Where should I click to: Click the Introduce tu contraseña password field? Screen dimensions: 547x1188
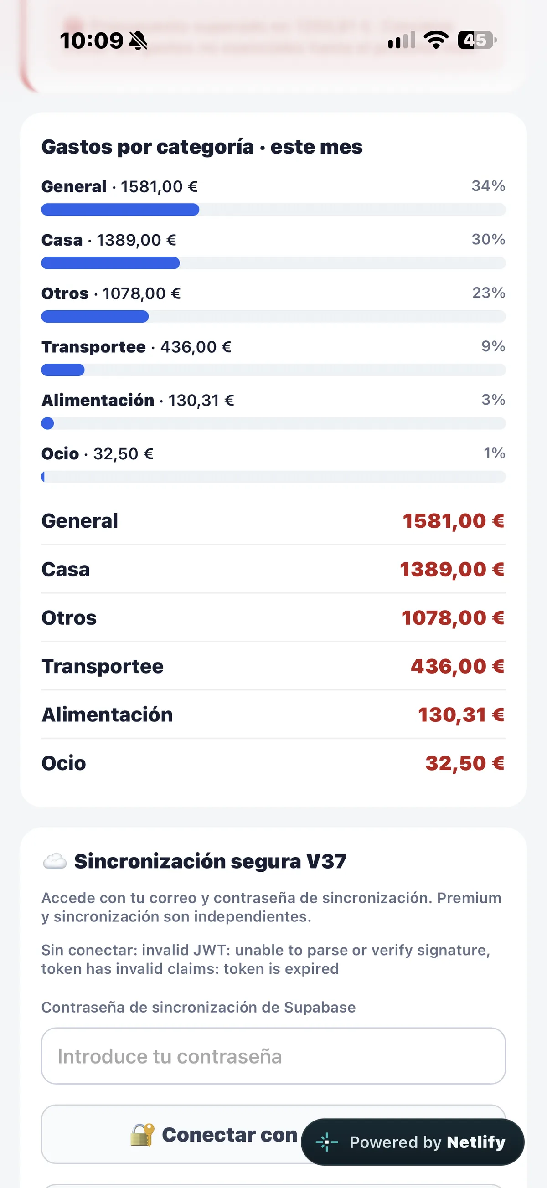coord(273,1056)
